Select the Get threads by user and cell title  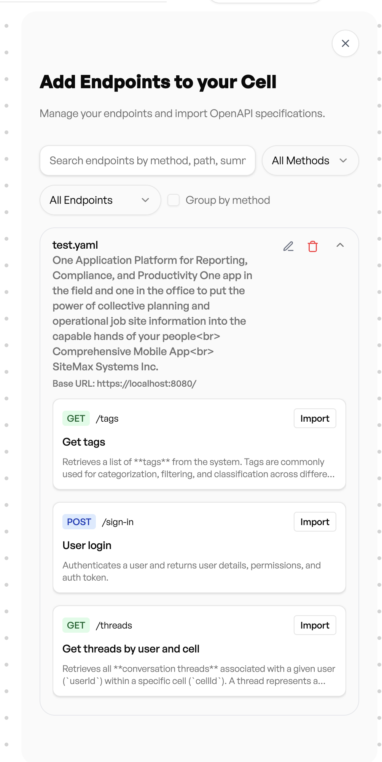(x=131, y=649)
